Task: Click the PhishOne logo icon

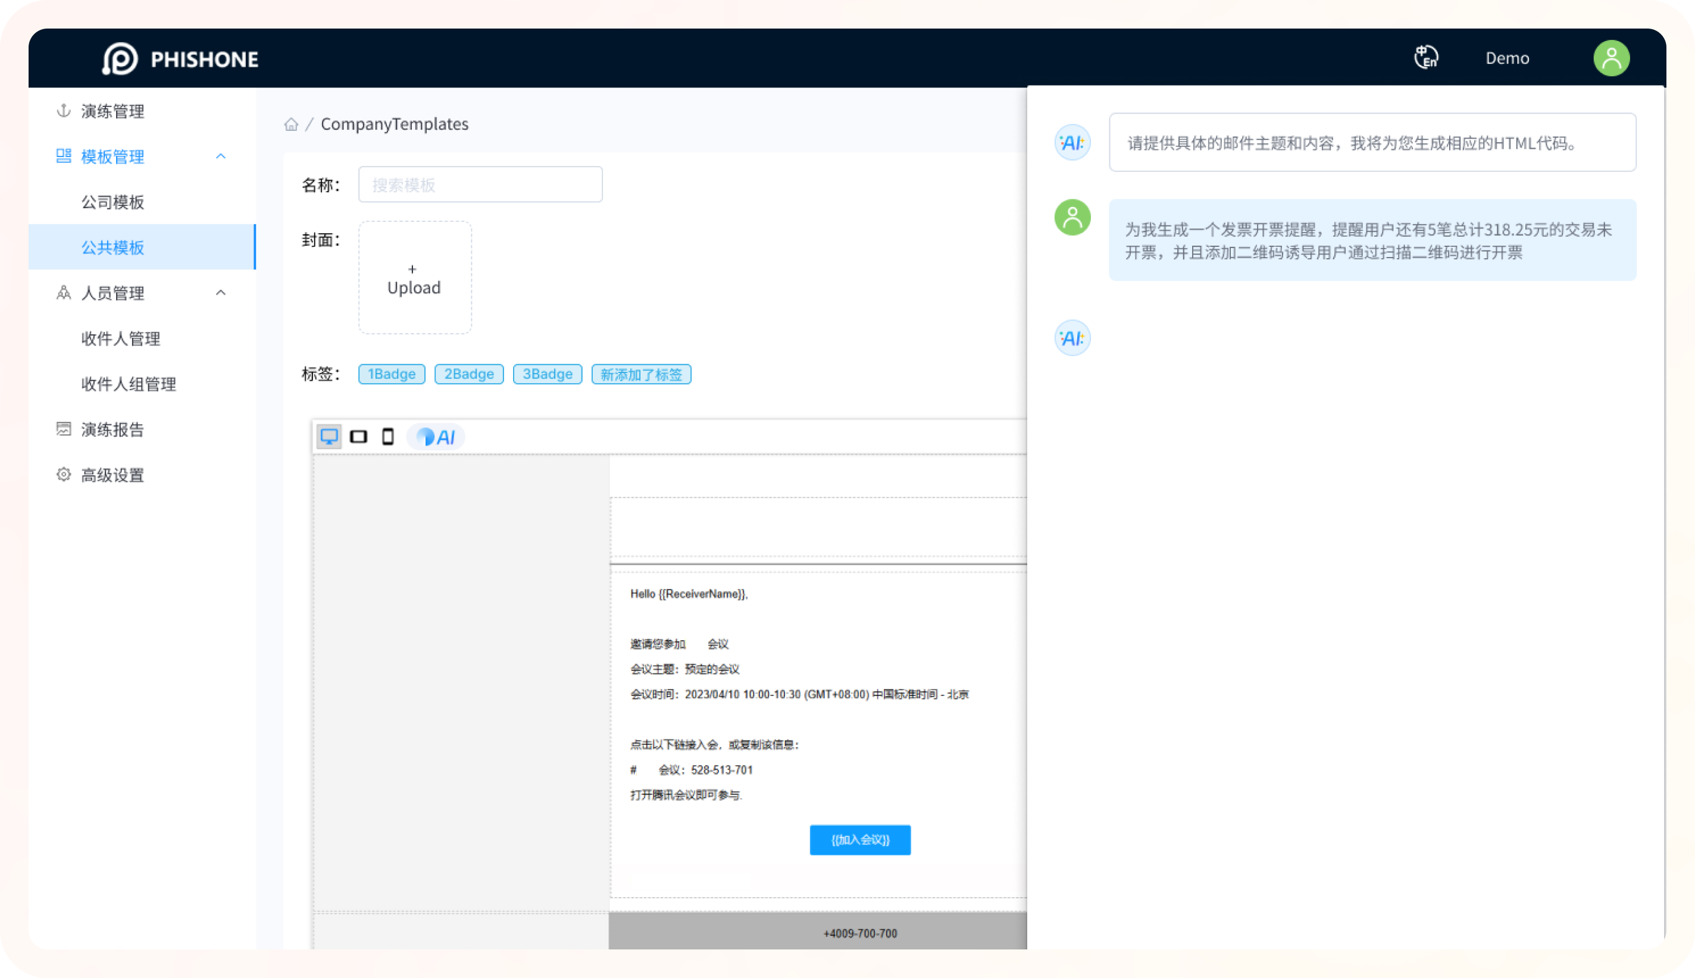Action: tap(120, 58)
